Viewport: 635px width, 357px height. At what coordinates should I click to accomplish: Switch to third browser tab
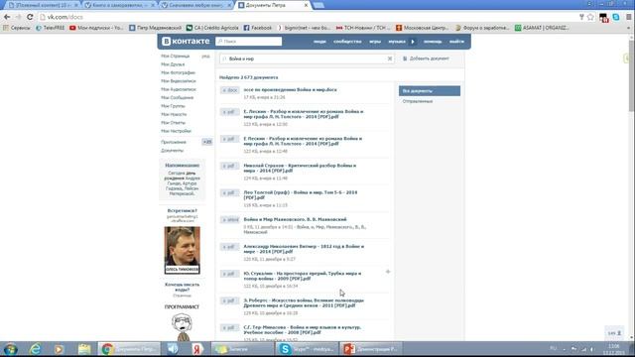[196, 5]
